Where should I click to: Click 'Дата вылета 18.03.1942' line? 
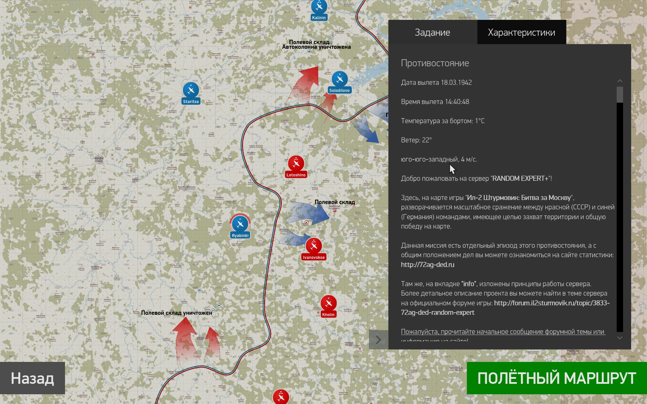coord(436,82)
